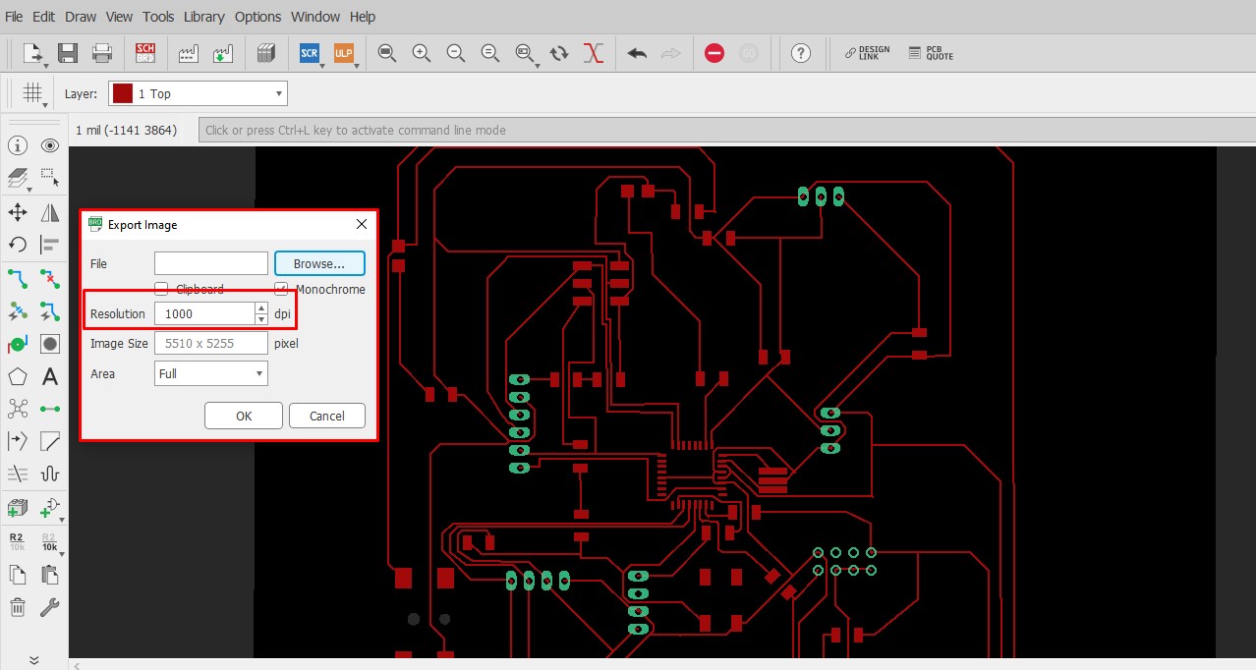Click the Redraw refresh icon

click(559, 53)
